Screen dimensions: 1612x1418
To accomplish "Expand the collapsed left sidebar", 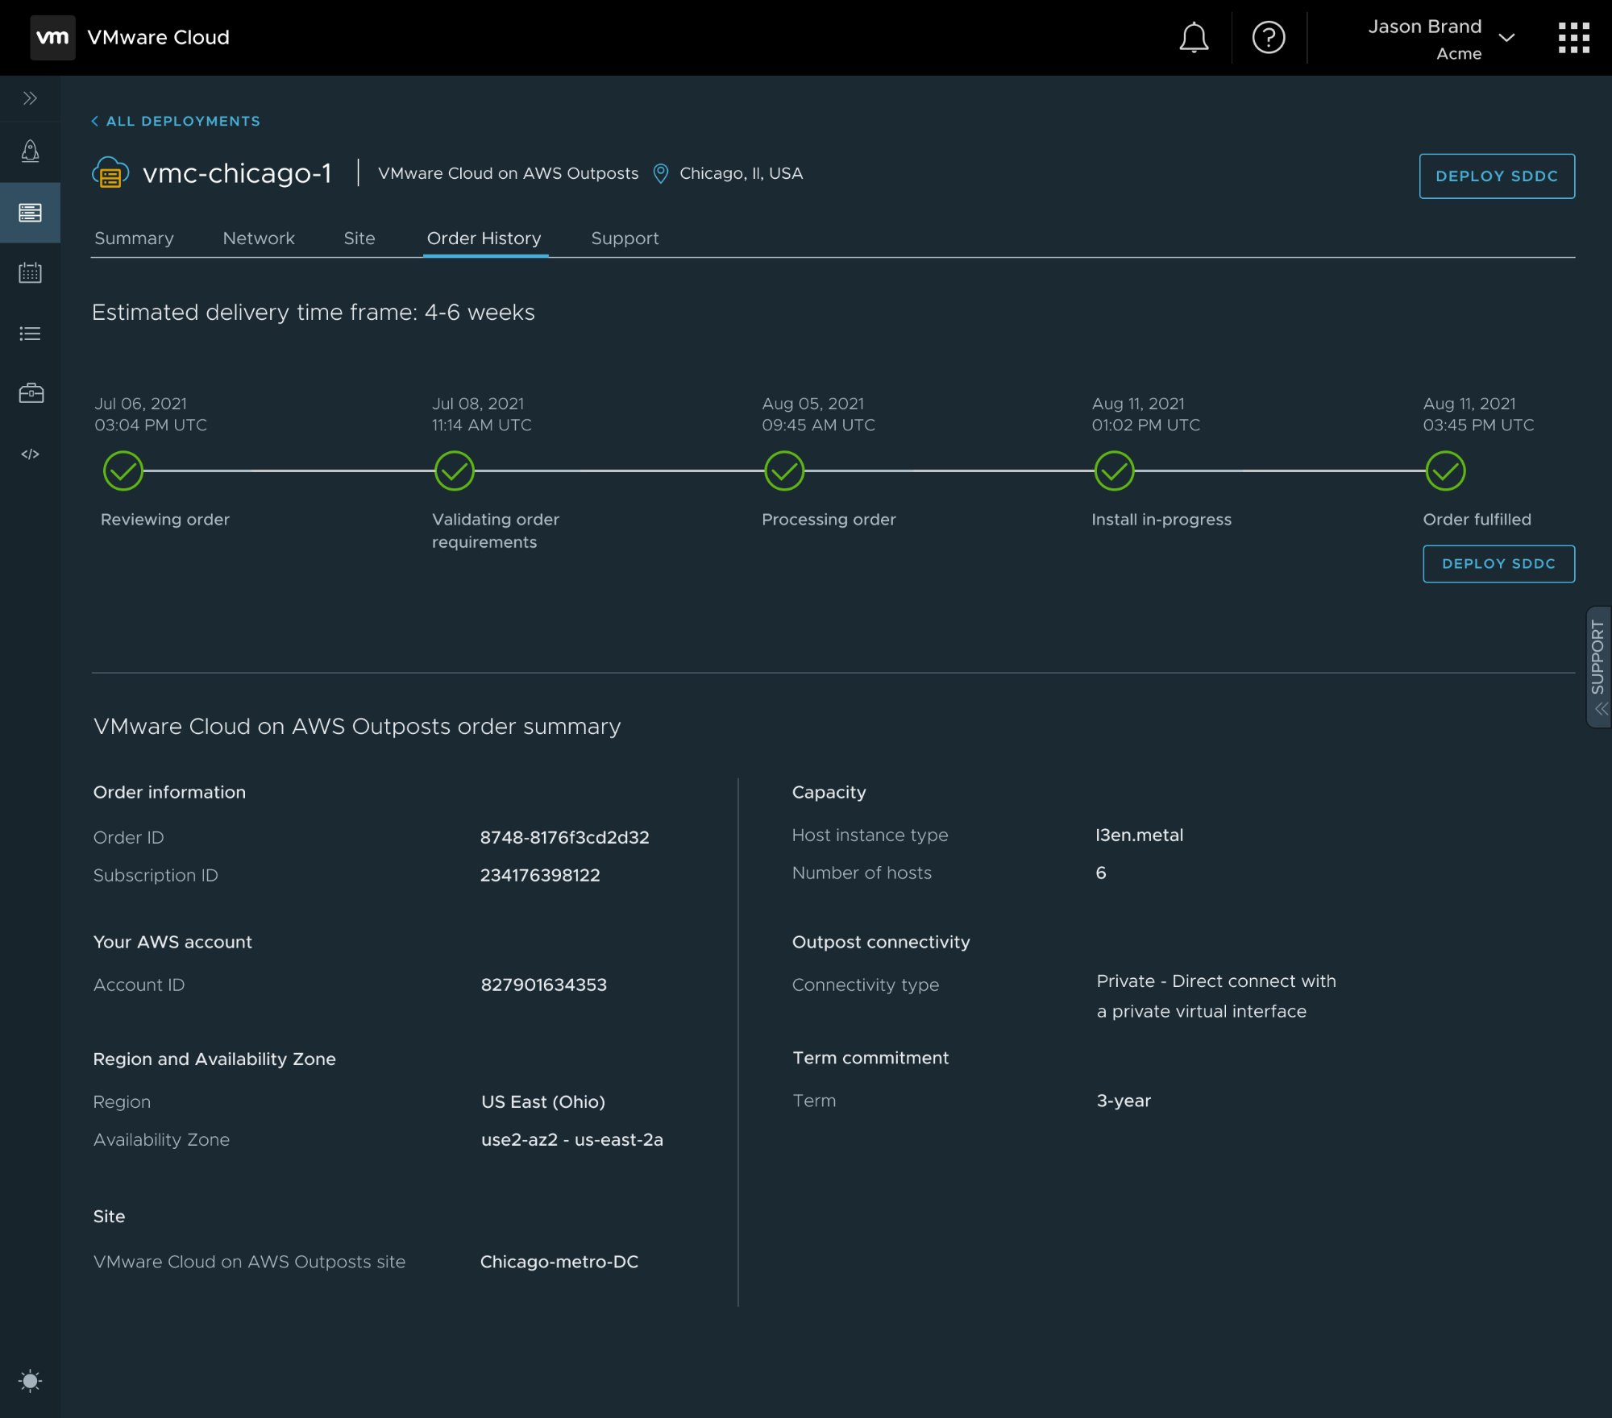I will 31,98.
